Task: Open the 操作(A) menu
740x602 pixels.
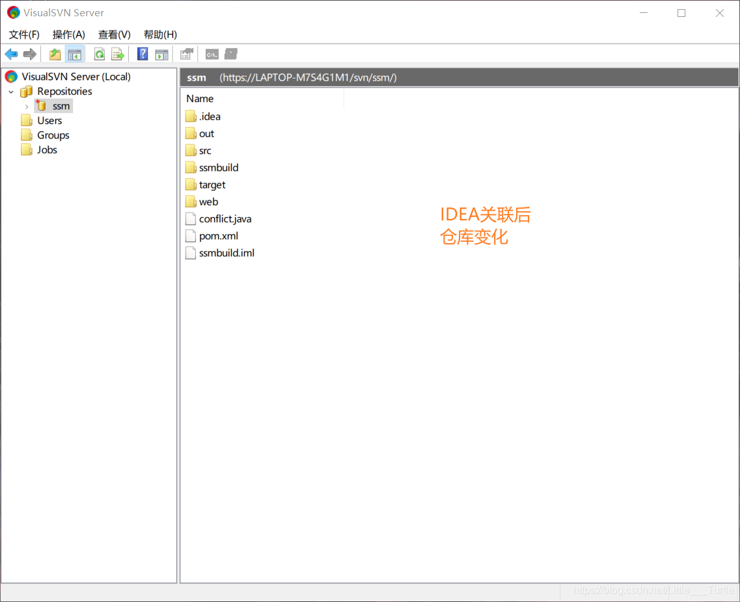Action: (x=69, y=34)
